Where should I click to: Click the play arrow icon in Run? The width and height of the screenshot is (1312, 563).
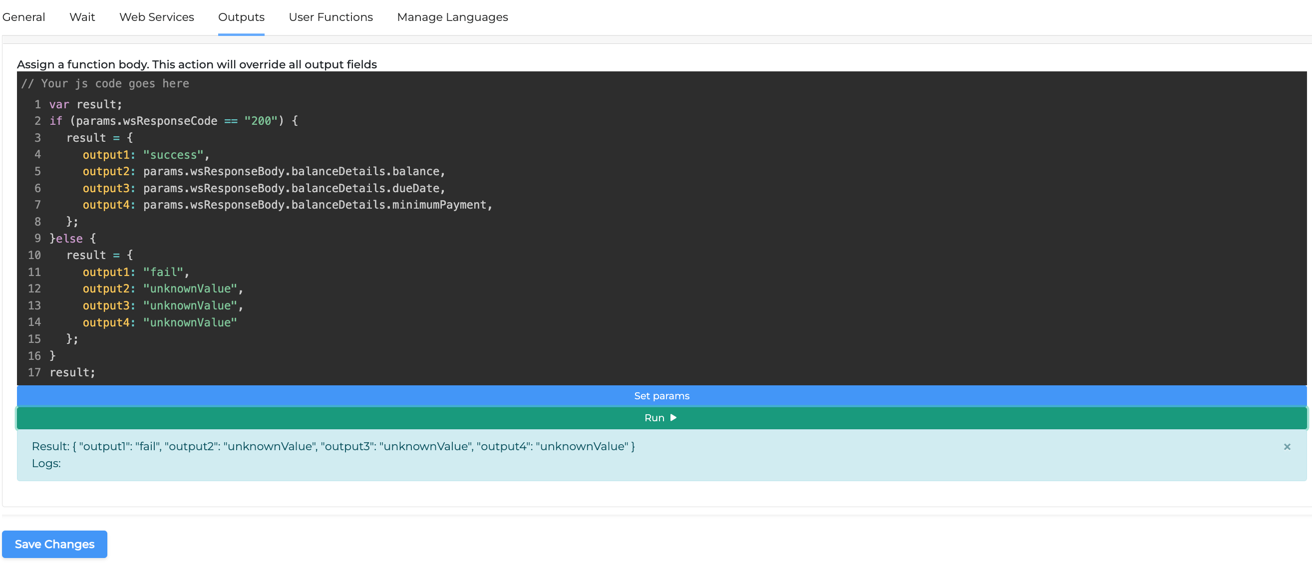[673, 418]
